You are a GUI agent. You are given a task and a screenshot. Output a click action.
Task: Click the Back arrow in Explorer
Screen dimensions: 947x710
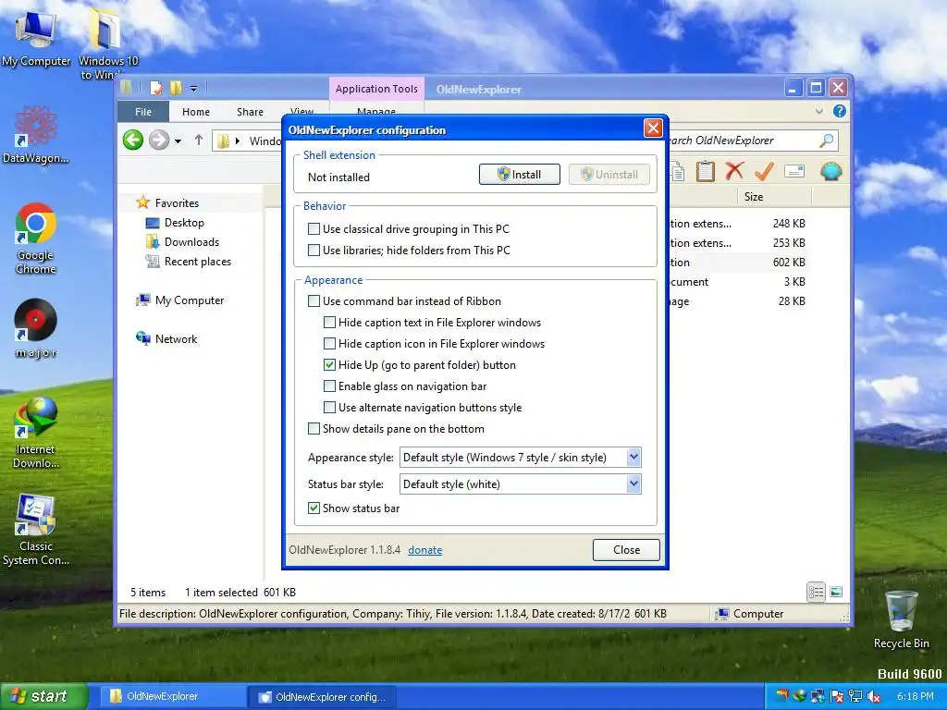(133, 141)
